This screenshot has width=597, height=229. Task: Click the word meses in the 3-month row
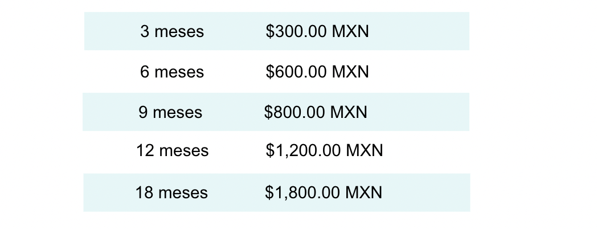tap(179, 32)
